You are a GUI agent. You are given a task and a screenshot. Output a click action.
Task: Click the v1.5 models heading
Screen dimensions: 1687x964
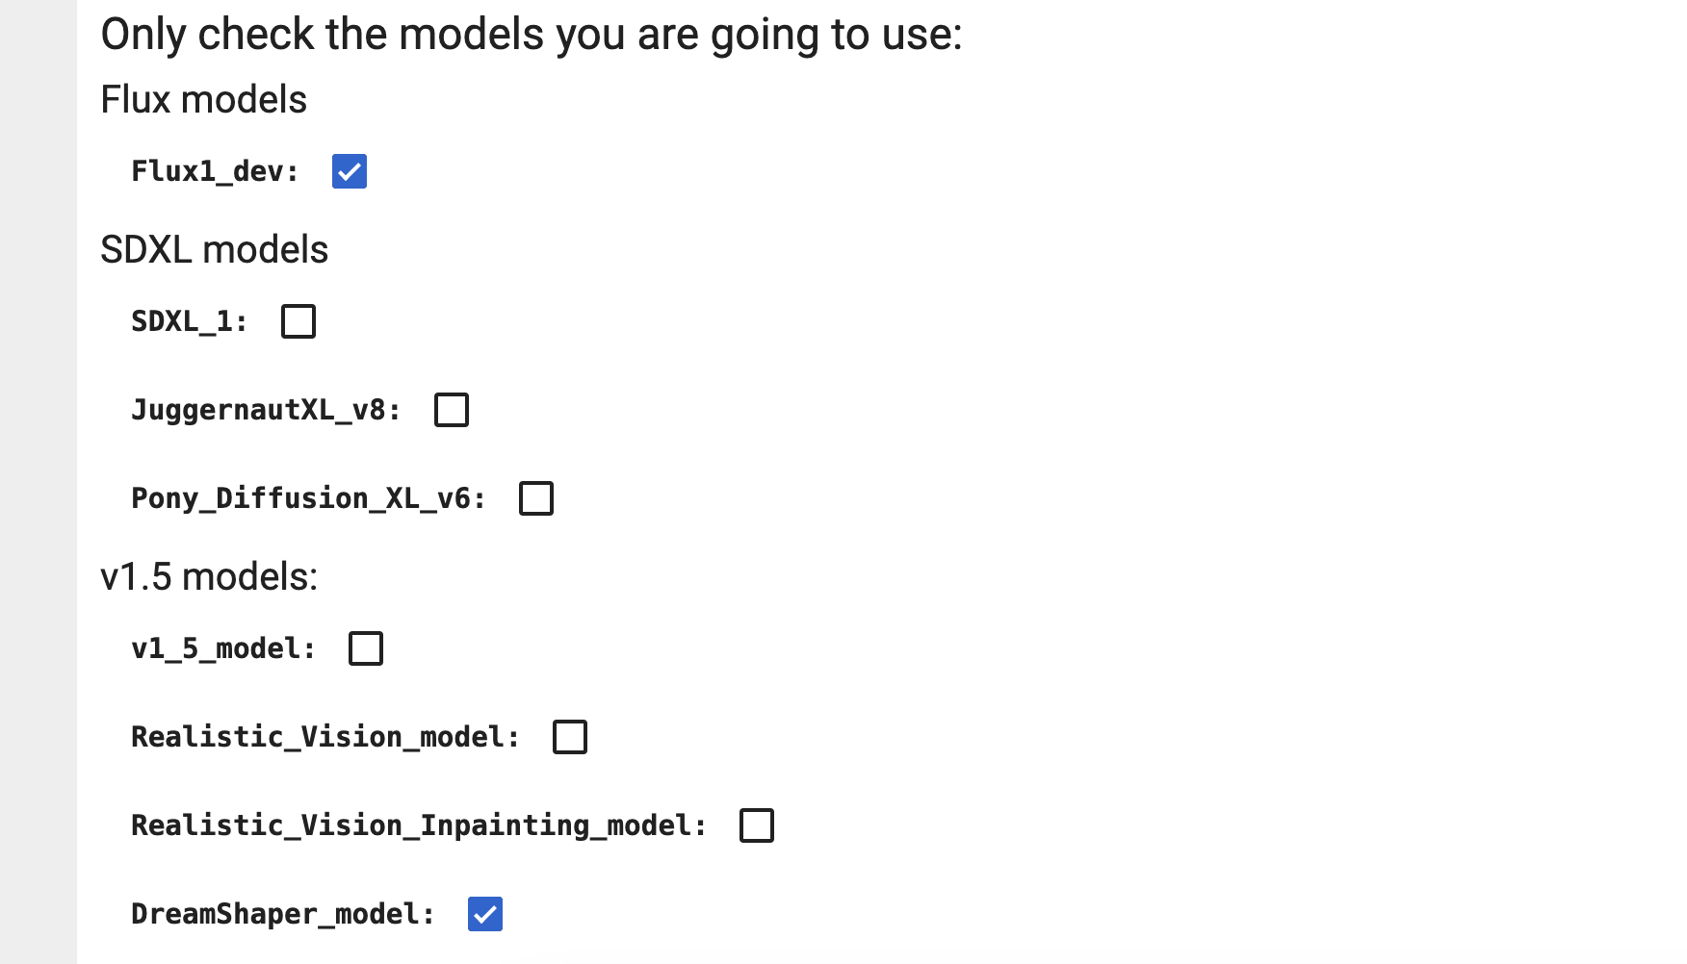pos(208,576)
